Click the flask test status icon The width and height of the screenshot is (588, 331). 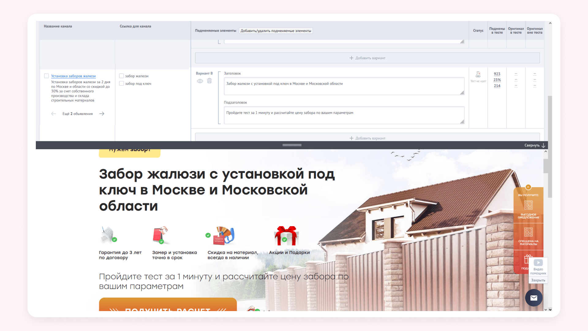tap(478, 74)
